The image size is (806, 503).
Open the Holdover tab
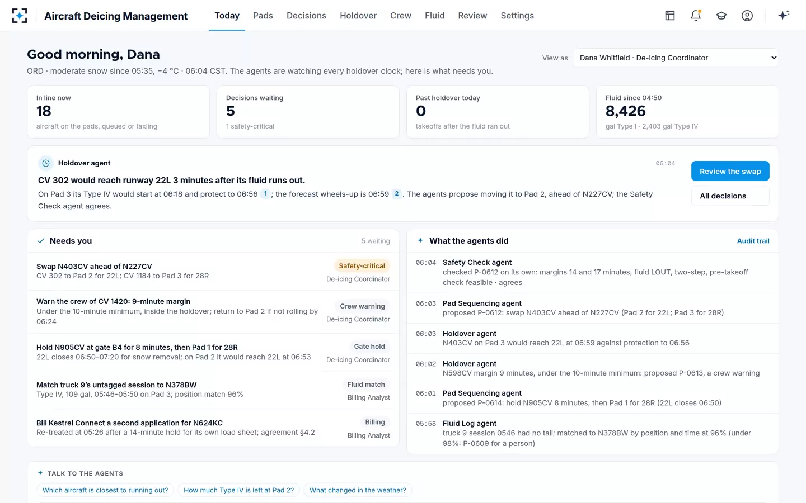[358, 16]
